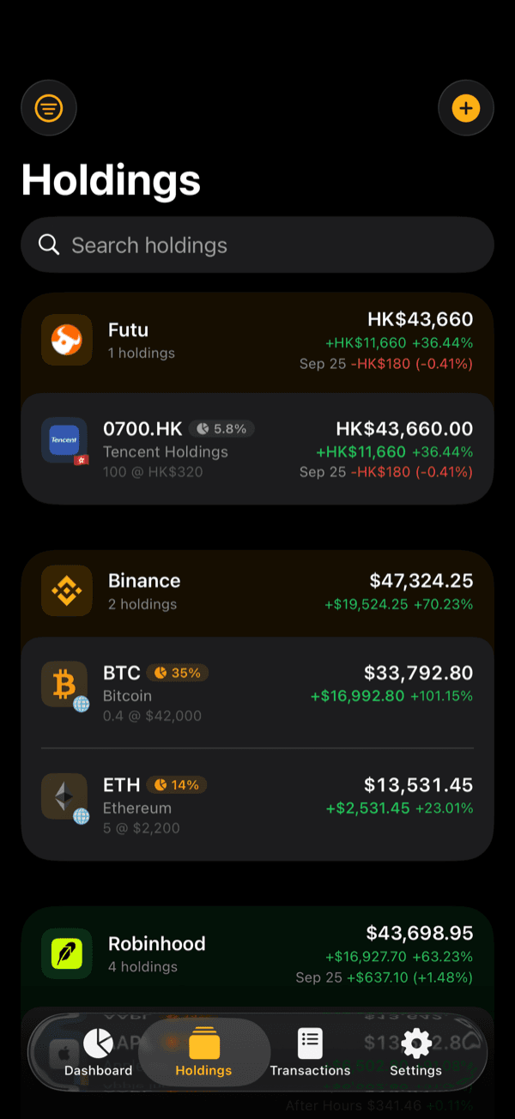Select the Holdings tab
This screenshot has width=515, height=1119.
[203, 1053]
